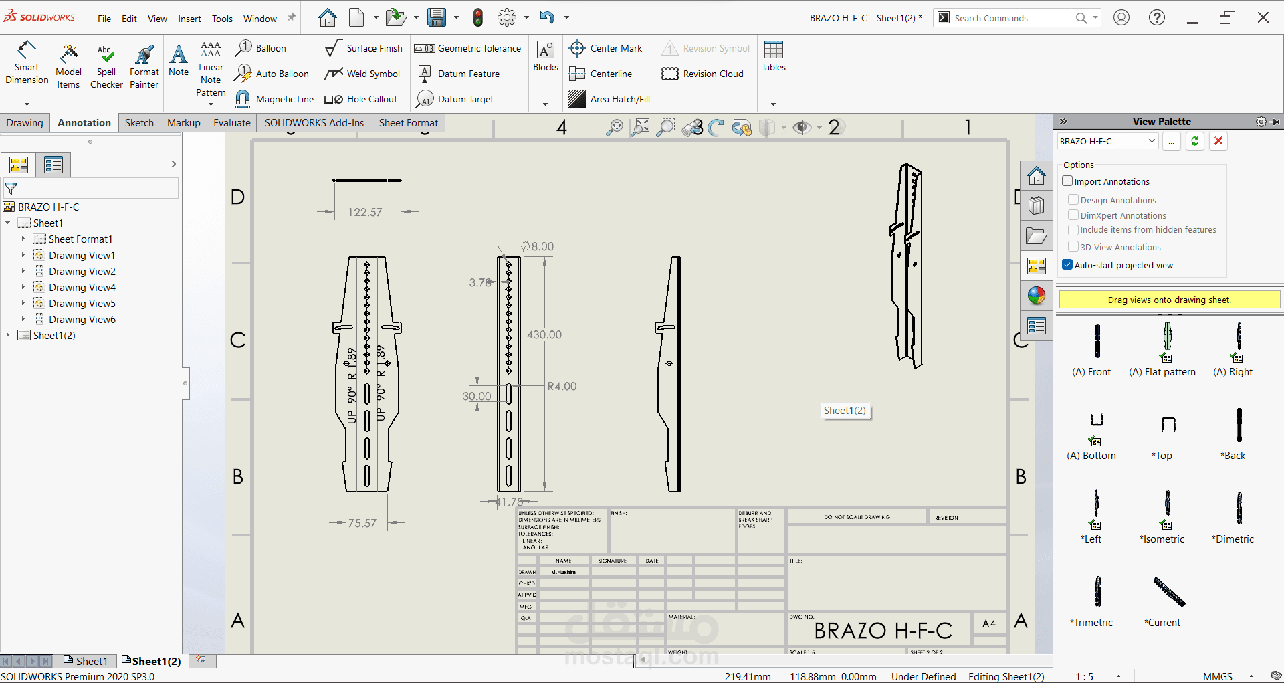Screen dimensions: 1284x683
Task: Click the Search Commands field
Action: click(1012, 18)
